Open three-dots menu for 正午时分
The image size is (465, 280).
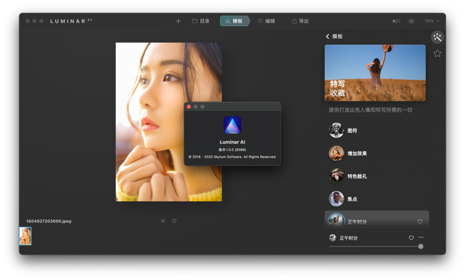(x=421, y=237)
